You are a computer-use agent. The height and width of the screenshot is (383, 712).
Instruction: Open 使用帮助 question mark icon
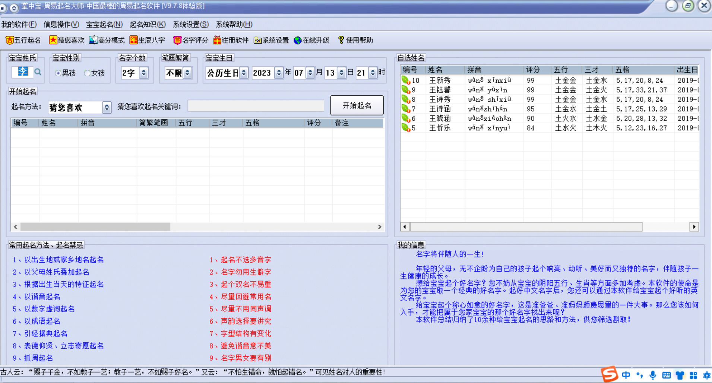point(341,40)
